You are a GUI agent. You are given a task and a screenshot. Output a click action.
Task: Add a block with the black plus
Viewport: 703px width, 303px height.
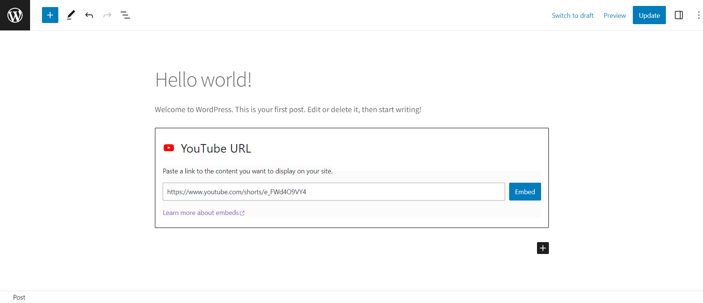(543, 248)
